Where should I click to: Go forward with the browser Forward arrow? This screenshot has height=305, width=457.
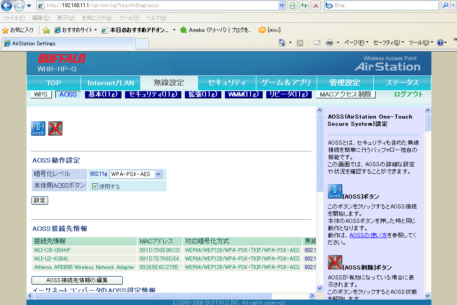coord(19,5)
